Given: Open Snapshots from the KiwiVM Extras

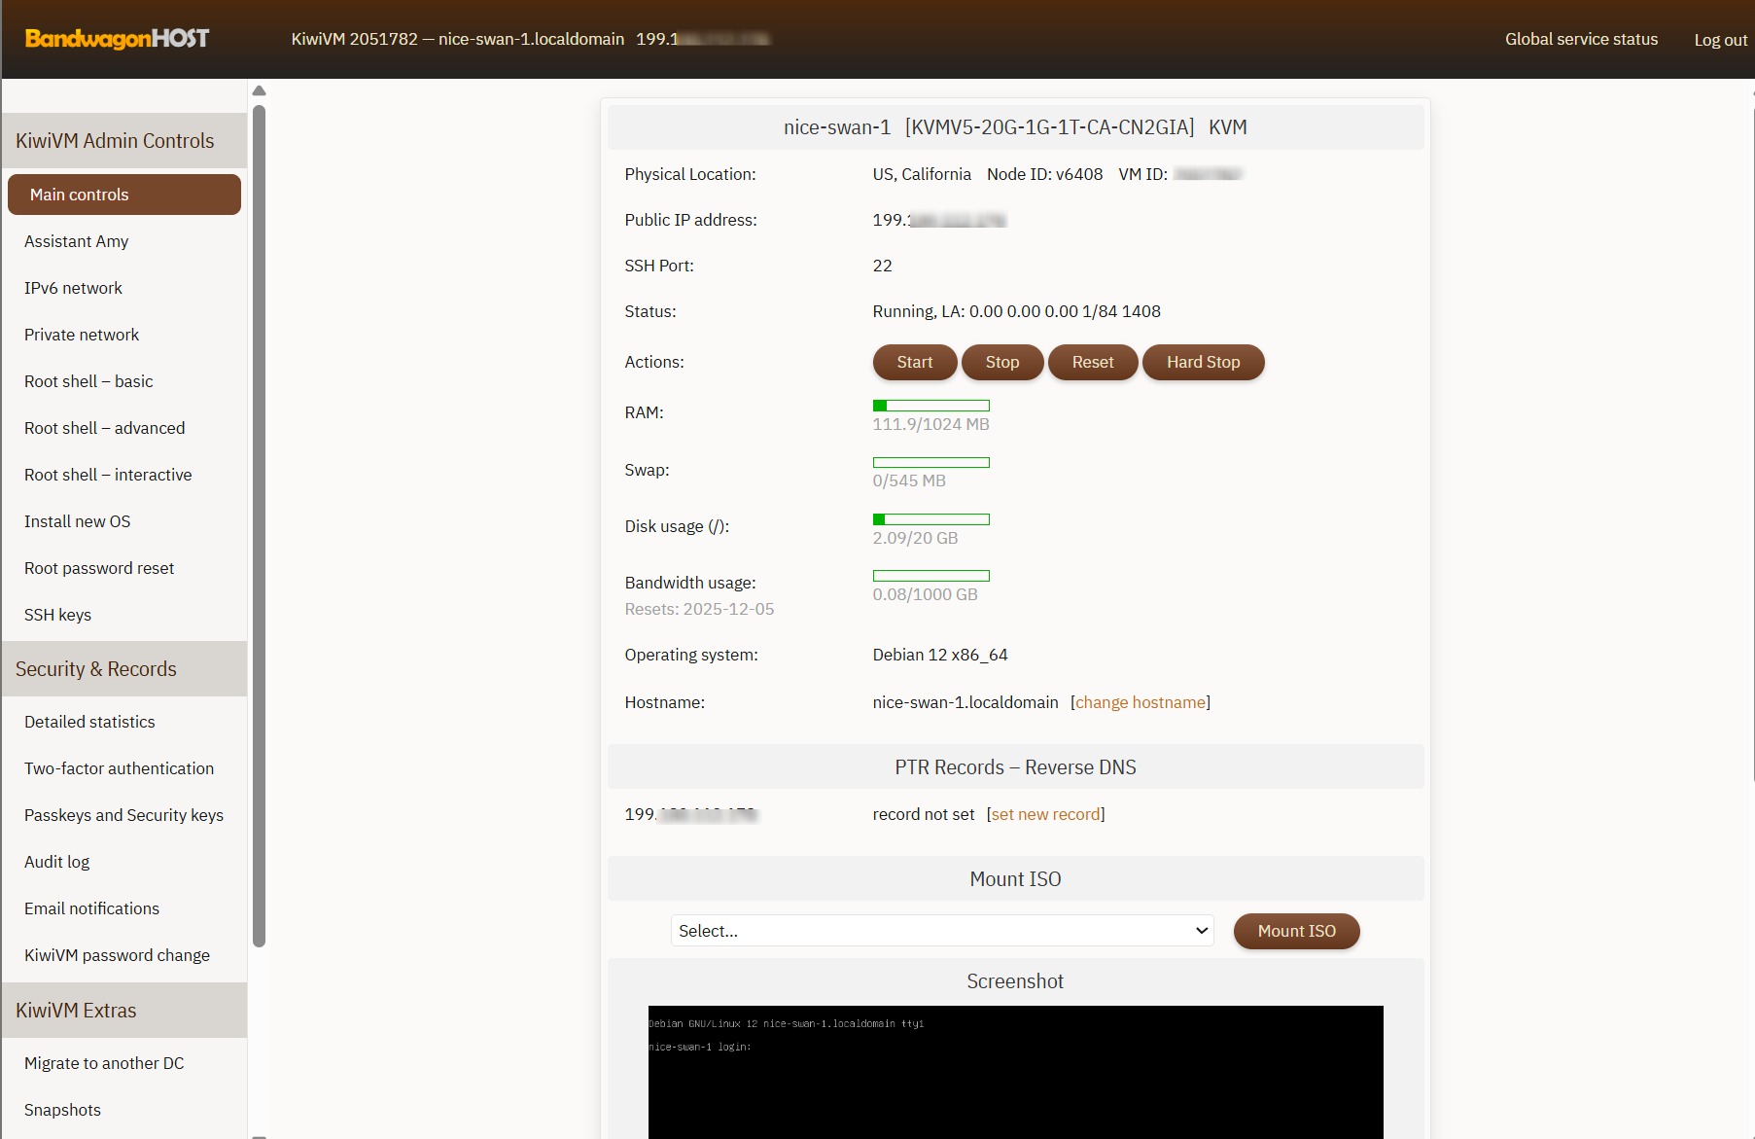Looking at the screenshot, I should pyautogui.click(x=62, y=1110).
